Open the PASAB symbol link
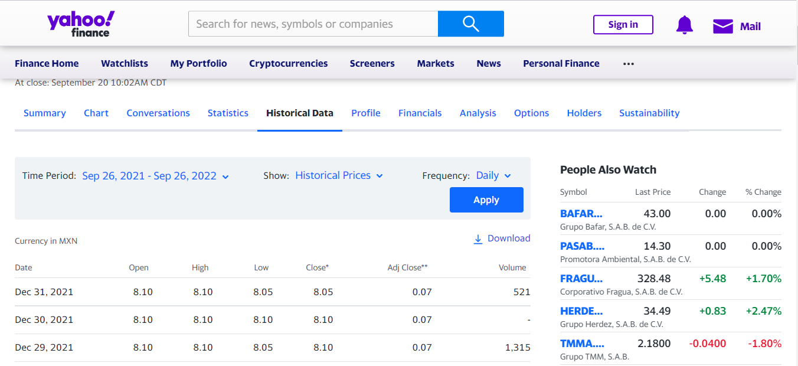798x366 pixels. 583,246
